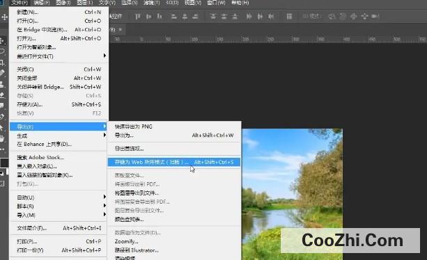Image resolution: width=427 pixels, height=260 pixels.
Task: Choose 新建(N)... from the File menu
Action: point(59,12)
